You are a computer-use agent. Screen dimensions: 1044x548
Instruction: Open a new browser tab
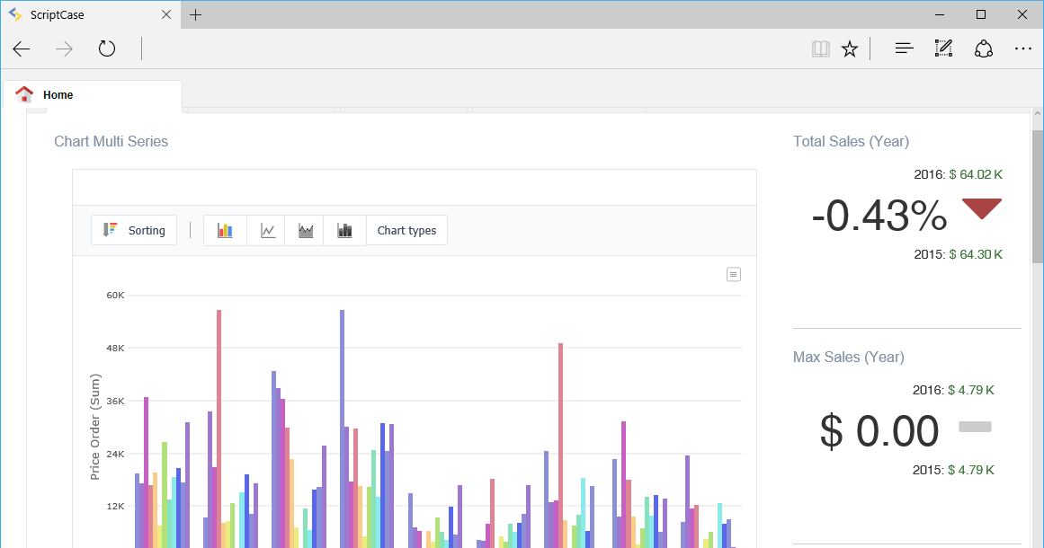(x=196, y=14)
